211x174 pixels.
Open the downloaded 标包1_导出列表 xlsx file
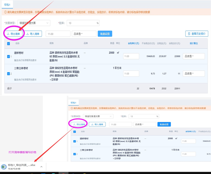click(x=22, y=165)
